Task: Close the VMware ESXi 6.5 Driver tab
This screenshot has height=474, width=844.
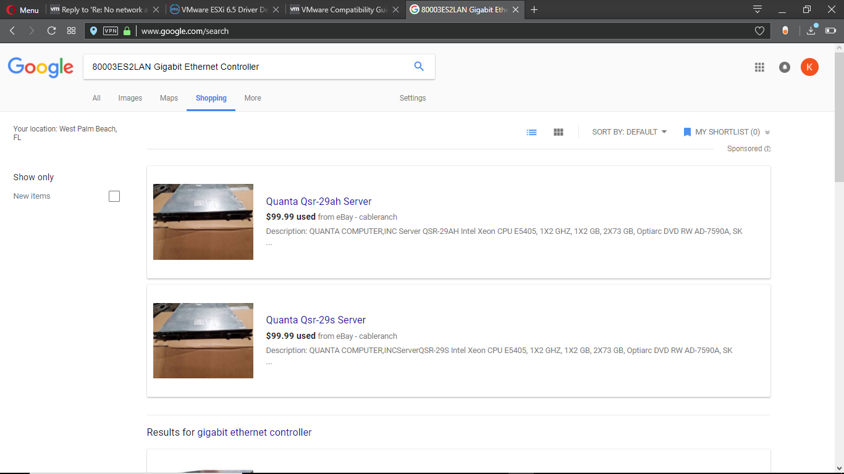Action: coord(275,10)
